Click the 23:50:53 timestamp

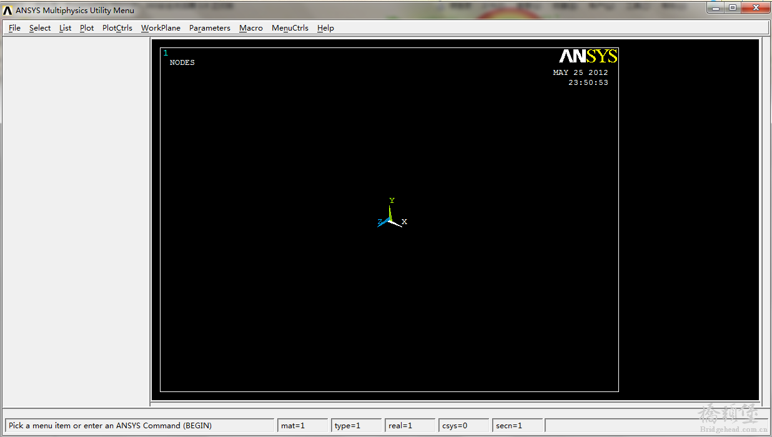pyautogui.click(x=588, y=82)
